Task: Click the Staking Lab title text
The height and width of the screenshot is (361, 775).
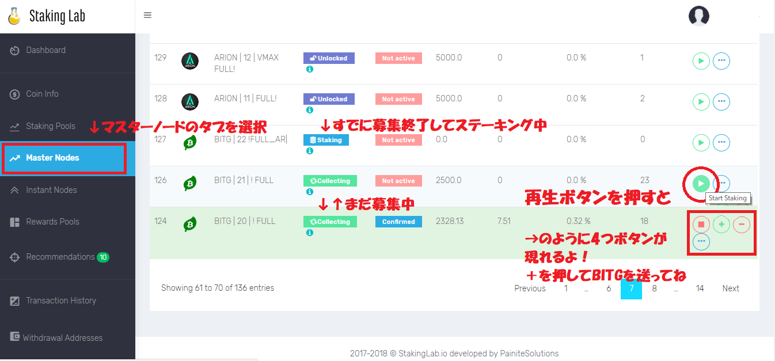Action: pyautogui.click(x=57, y=16)
